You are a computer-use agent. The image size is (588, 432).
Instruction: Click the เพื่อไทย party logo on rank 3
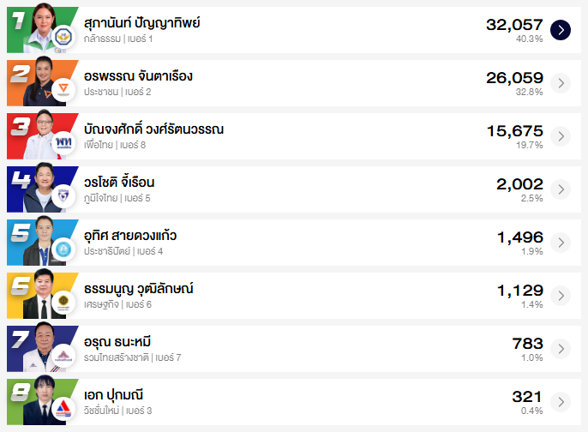(63, 143)
